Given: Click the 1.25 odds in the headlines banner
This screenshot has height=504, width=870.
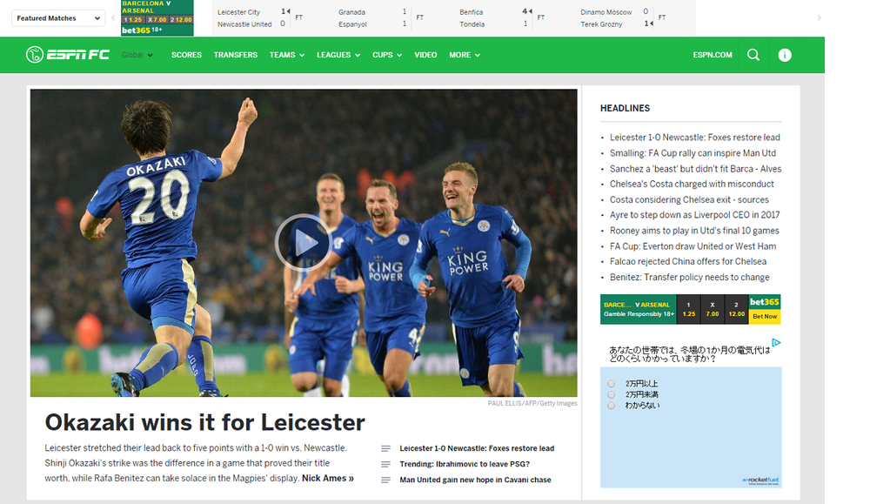Looking at the screenshot, I should [x=688, y=309].
